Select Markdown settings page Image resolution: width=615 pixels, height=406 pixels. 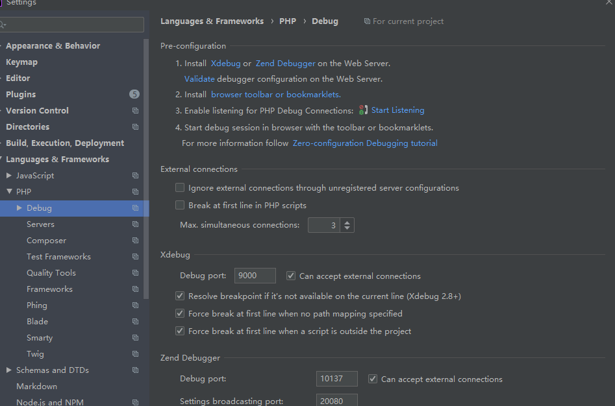36,387
